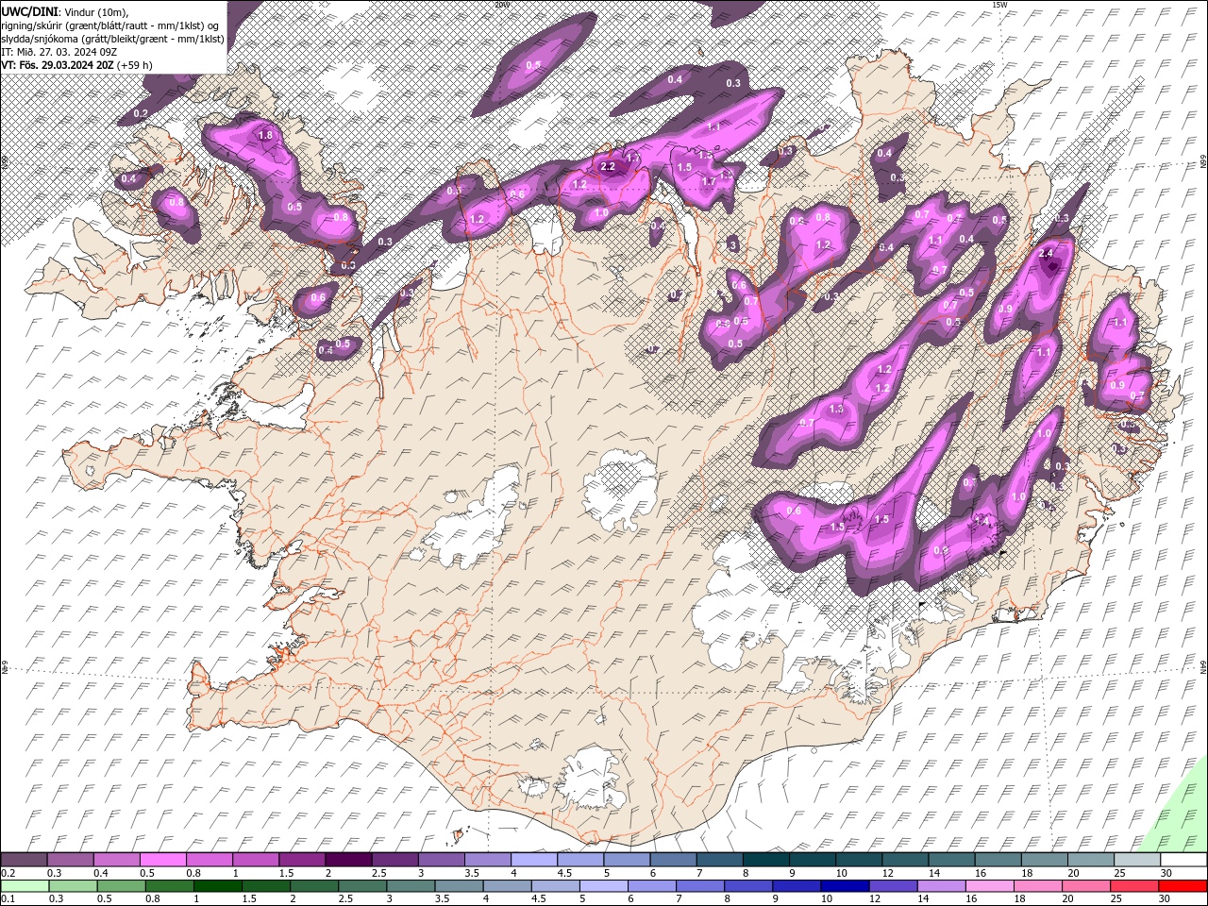This screenshot has width=1208, height=906.
Task: Select the IT: Mið. 27. 03. 2024 09Z init time
Action: point(59,51)
